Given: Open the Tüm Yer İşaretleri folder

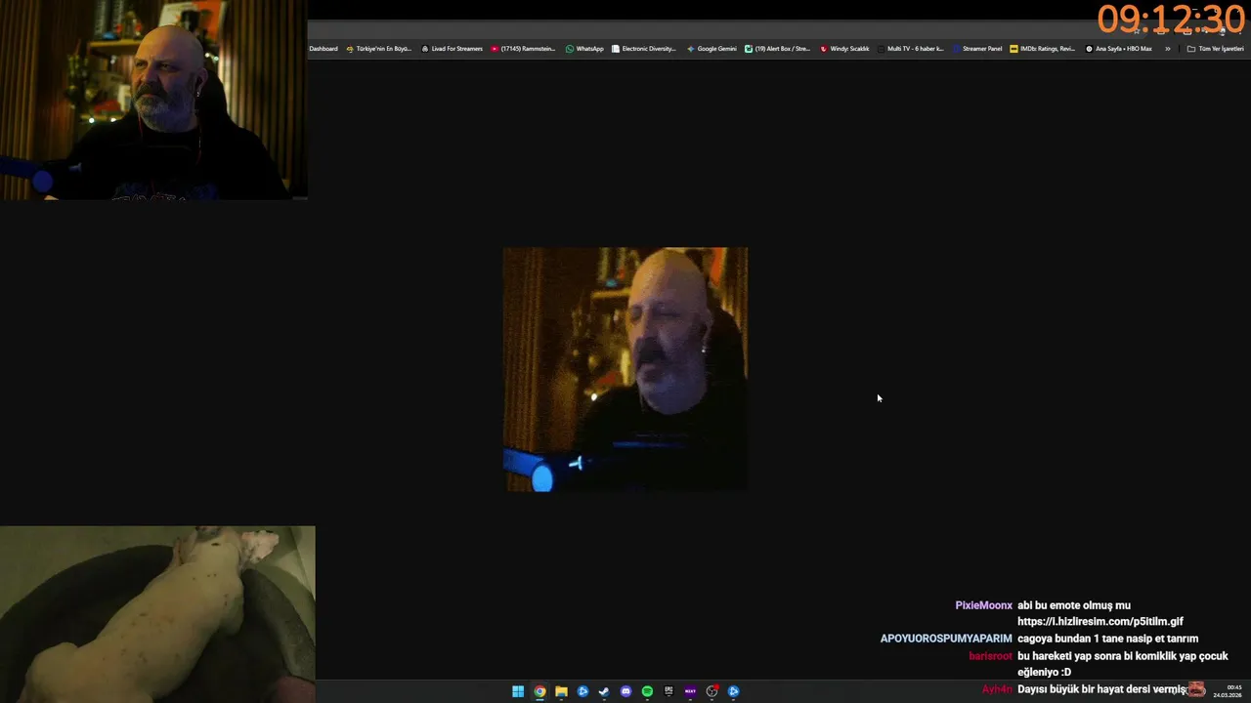Looking at the screenshot, I should 1215,49.
